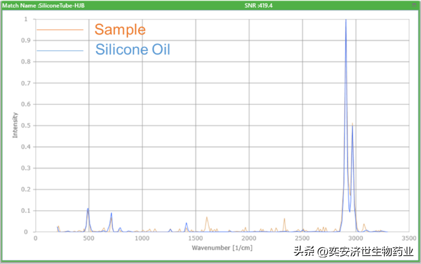Click the Intensity y-axis label
This screenshot has width=421, height=264.
[15, 125]
